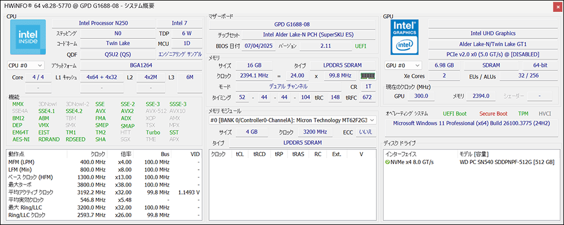Click the TDP 6 W value
Viewport: 564px width, 225px height.
pos(186,33)
